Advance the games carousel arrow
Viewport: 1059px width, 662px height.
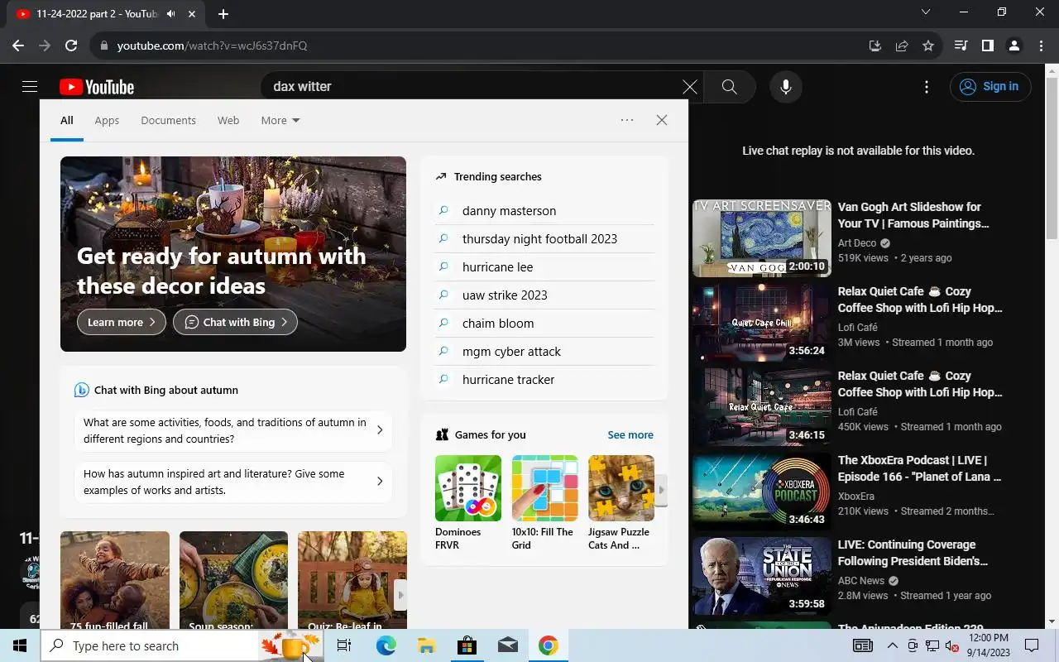tap(661, 490)
